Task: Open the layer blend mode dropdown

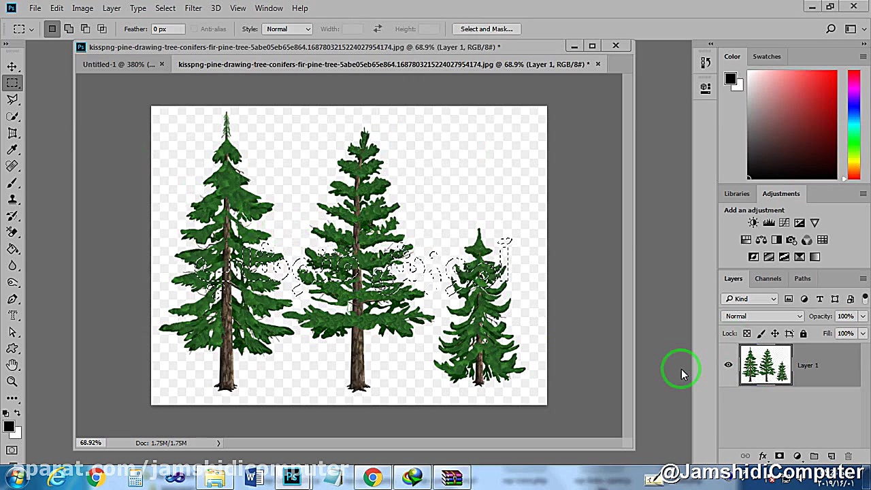Action: [x=763, y=316]
